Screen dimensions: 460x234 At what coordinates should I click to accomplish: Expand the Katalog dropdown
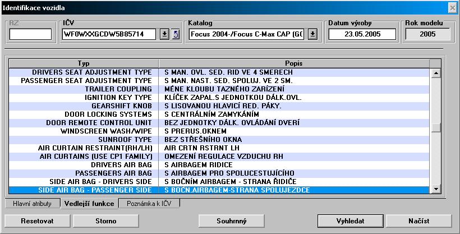click(312, 34)
